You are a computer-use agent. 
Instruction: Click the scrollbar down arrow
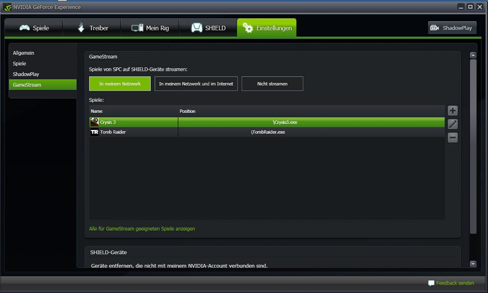pyautogui.click(x=474, y=264)
